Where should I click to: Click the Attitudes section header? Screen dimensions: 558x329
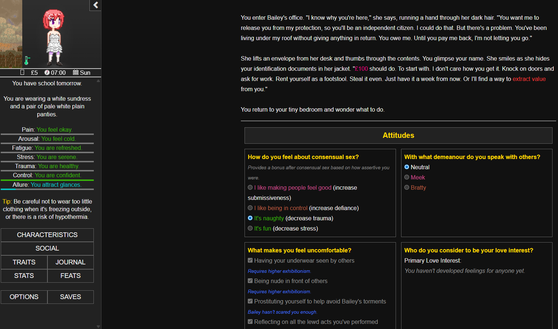click(398, 135)
